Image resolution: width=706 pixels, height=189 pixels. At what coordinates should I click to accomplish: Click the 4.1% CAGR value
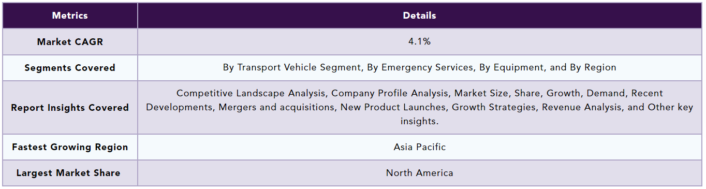(420, 42)
